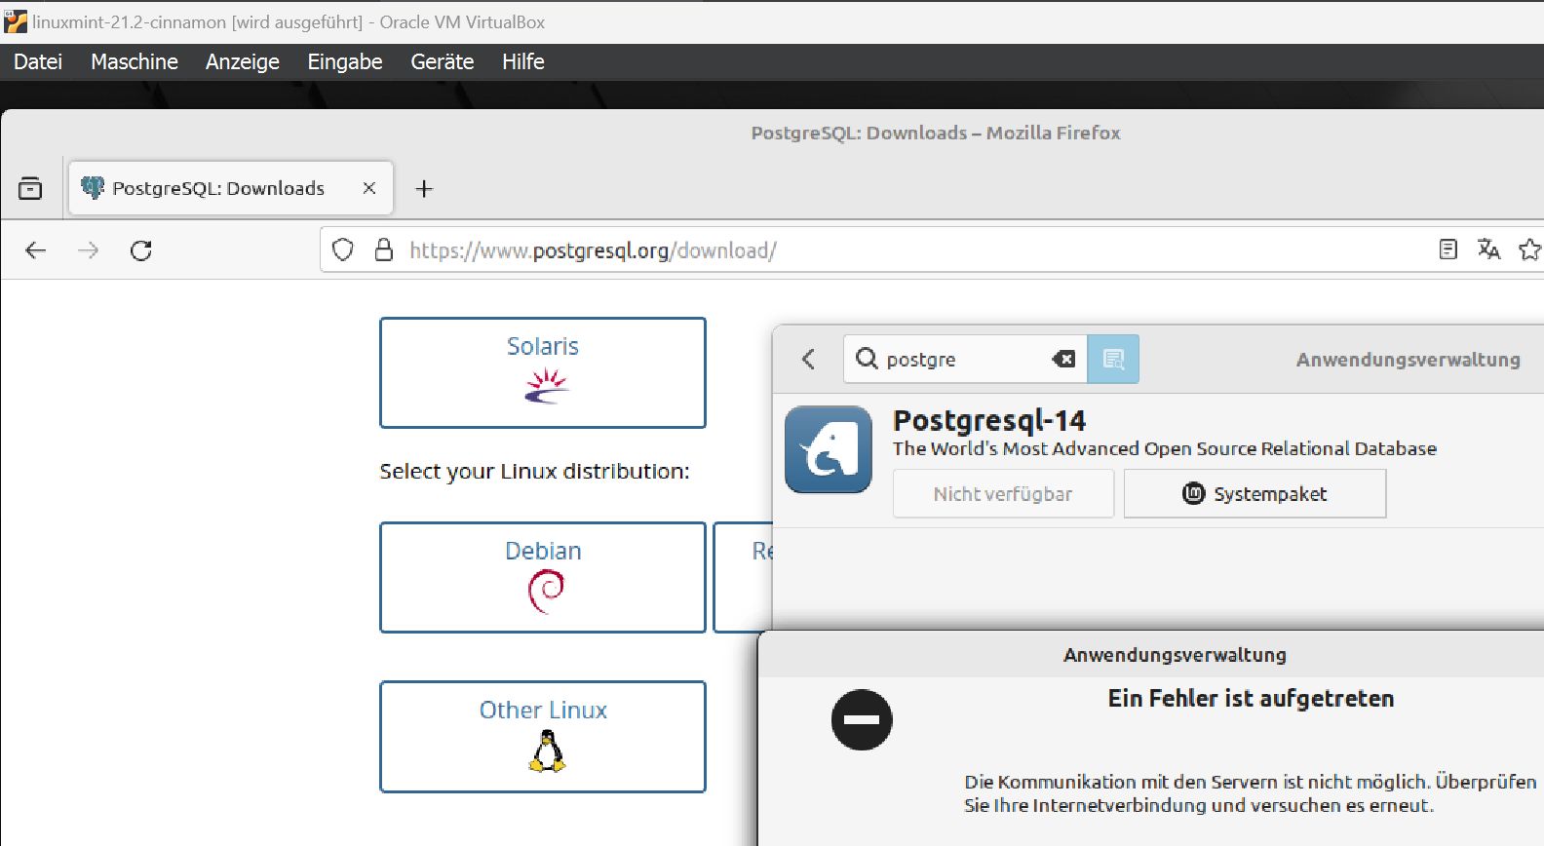1544x846 pixels.
Task: Click the postgre search field
Action: 965,359
